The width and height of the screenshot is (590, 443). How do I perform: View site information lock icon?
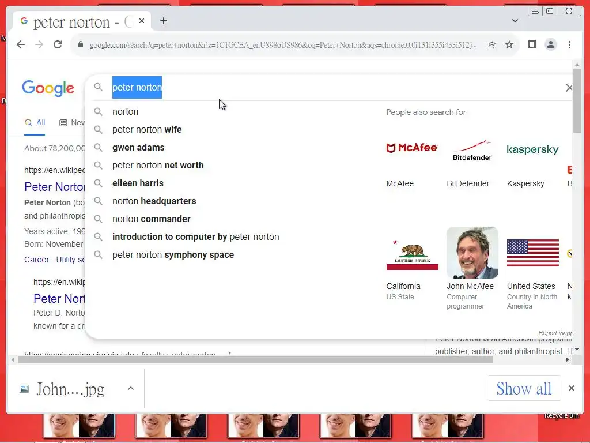point(81,45)
